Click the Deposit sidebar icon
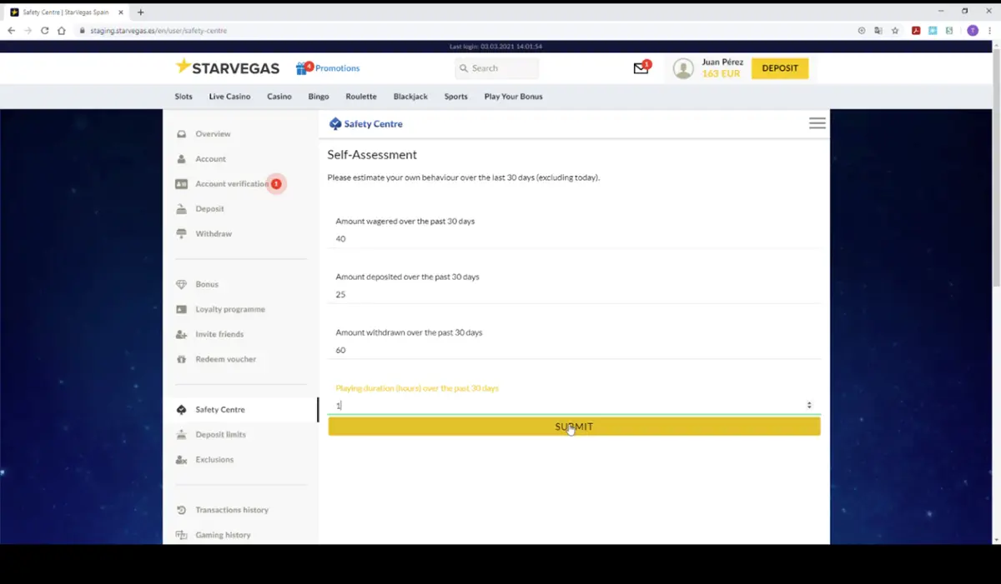The width and height of the screenshot is (1001, 584). tap(181, 209)
